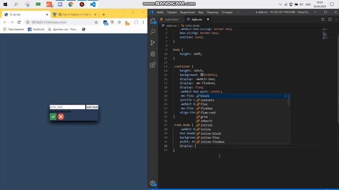The image size is (339, 190).
Task: Open the Отладка menu in VS Code
Action: tap(227, 12)
